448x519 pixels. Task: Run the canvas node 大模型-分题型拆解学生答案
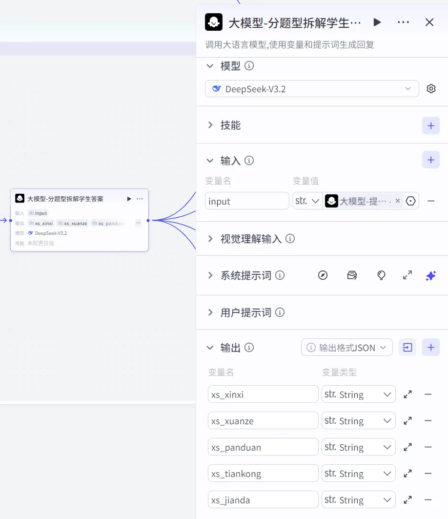click(129, 199)
